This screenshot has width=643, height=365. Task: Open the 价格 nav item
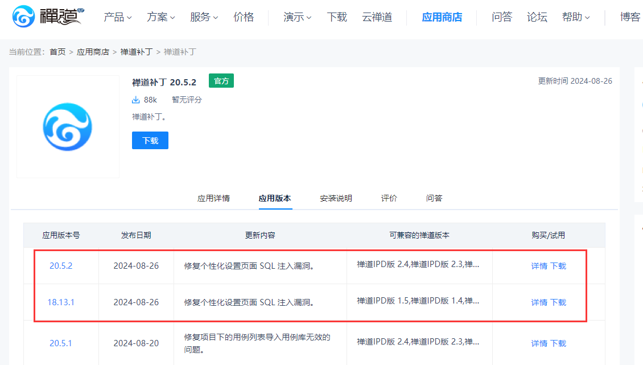pyautogui.click(x=244, y=17)
